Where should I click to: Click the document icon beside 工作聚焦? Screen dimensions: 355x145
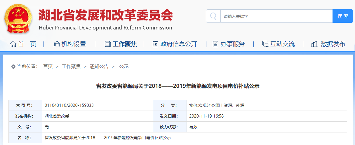click(108, 44)
